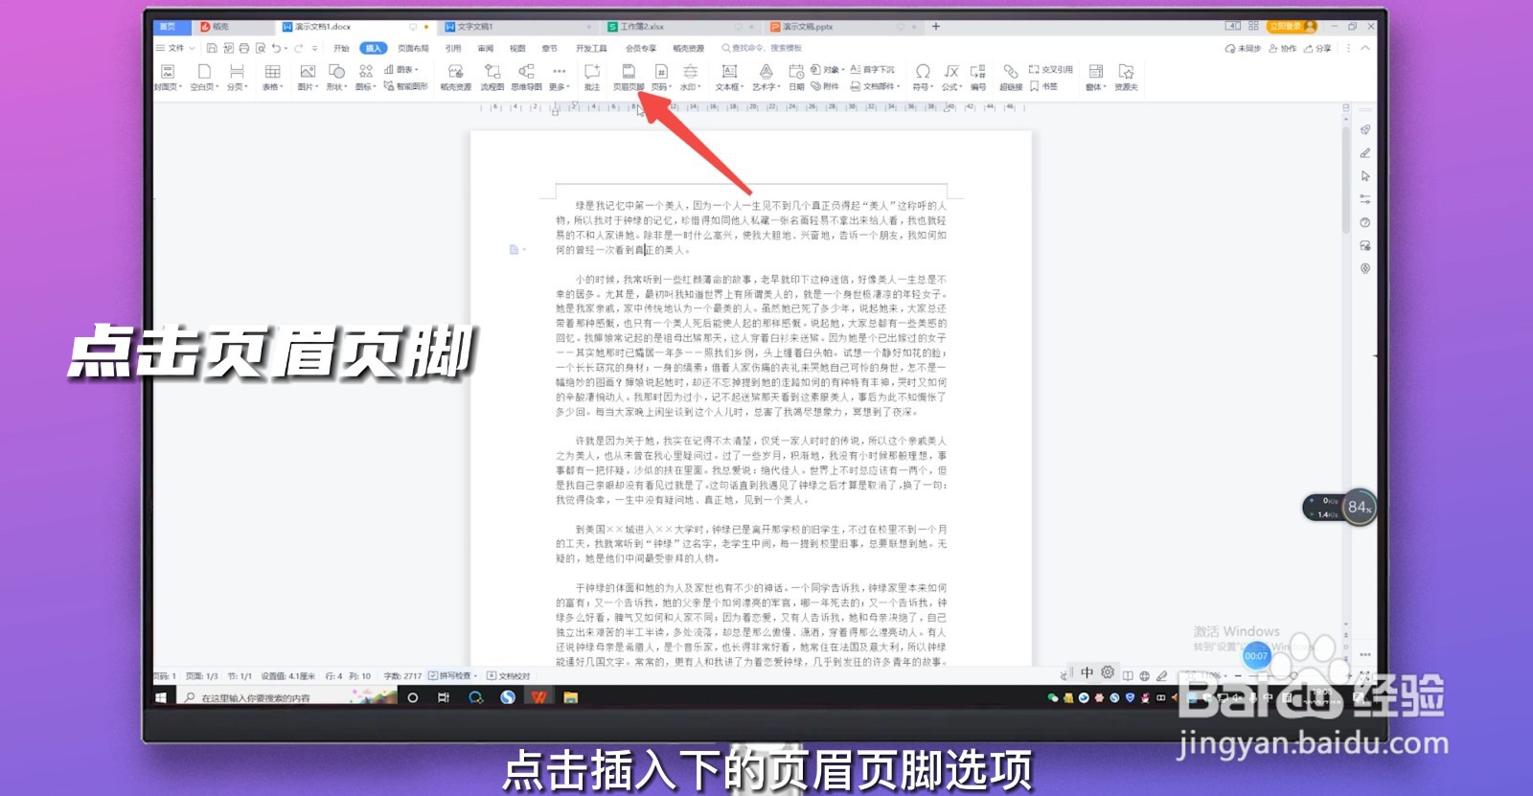Click the 形状 shapes icon
Image resolution: width=1533 pixels, height=796 pixels.
336,78
